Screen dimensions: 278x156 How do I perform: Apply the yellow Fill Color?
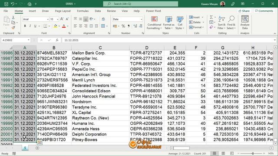pos(56,26)
